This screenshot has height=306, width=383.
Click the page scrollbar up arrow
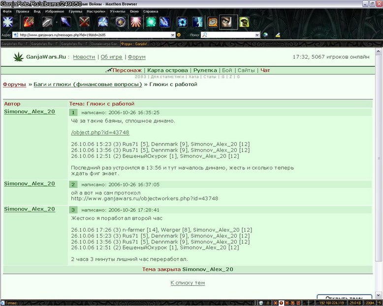(378, 52)
